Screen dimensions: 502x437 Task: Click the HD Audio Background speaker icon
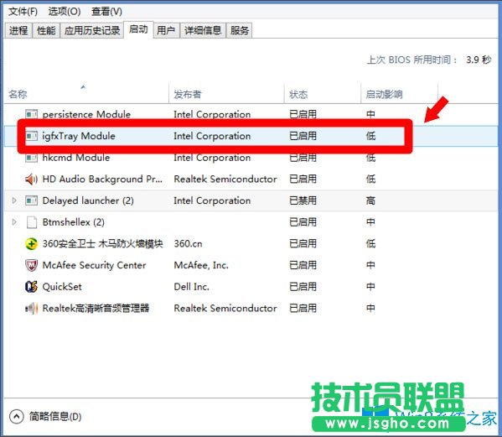31,179
